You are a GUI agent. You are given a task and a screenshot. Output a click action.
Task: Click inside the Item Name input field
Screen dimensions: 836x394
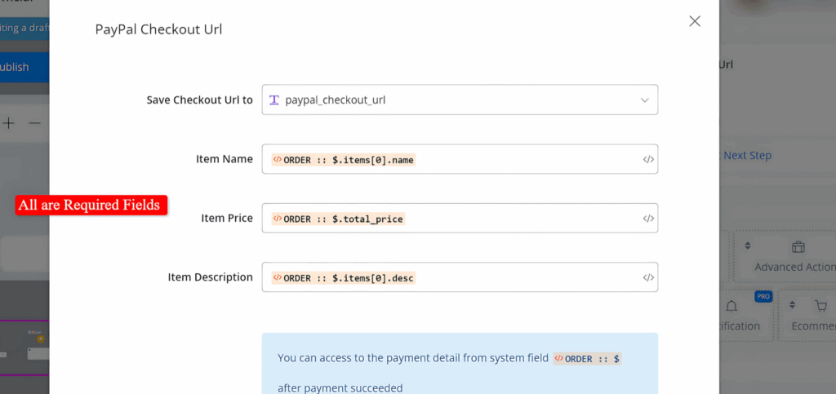point(531,160)
